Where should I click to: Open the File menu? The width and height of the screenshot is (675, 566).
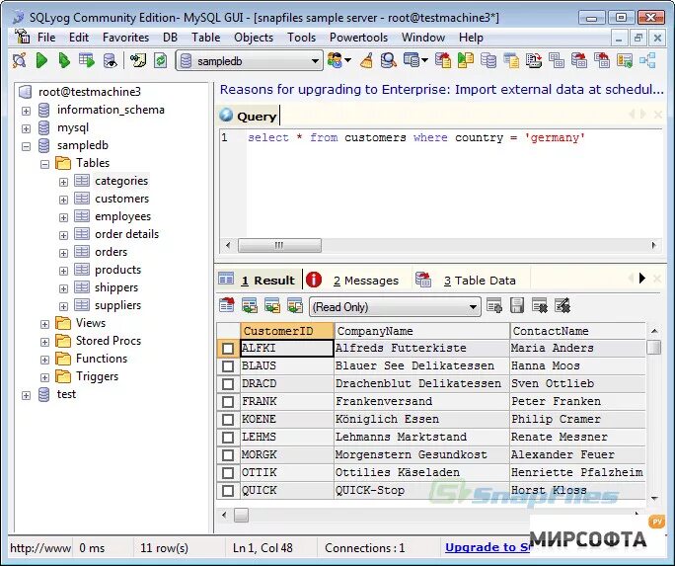pos(46,38)
